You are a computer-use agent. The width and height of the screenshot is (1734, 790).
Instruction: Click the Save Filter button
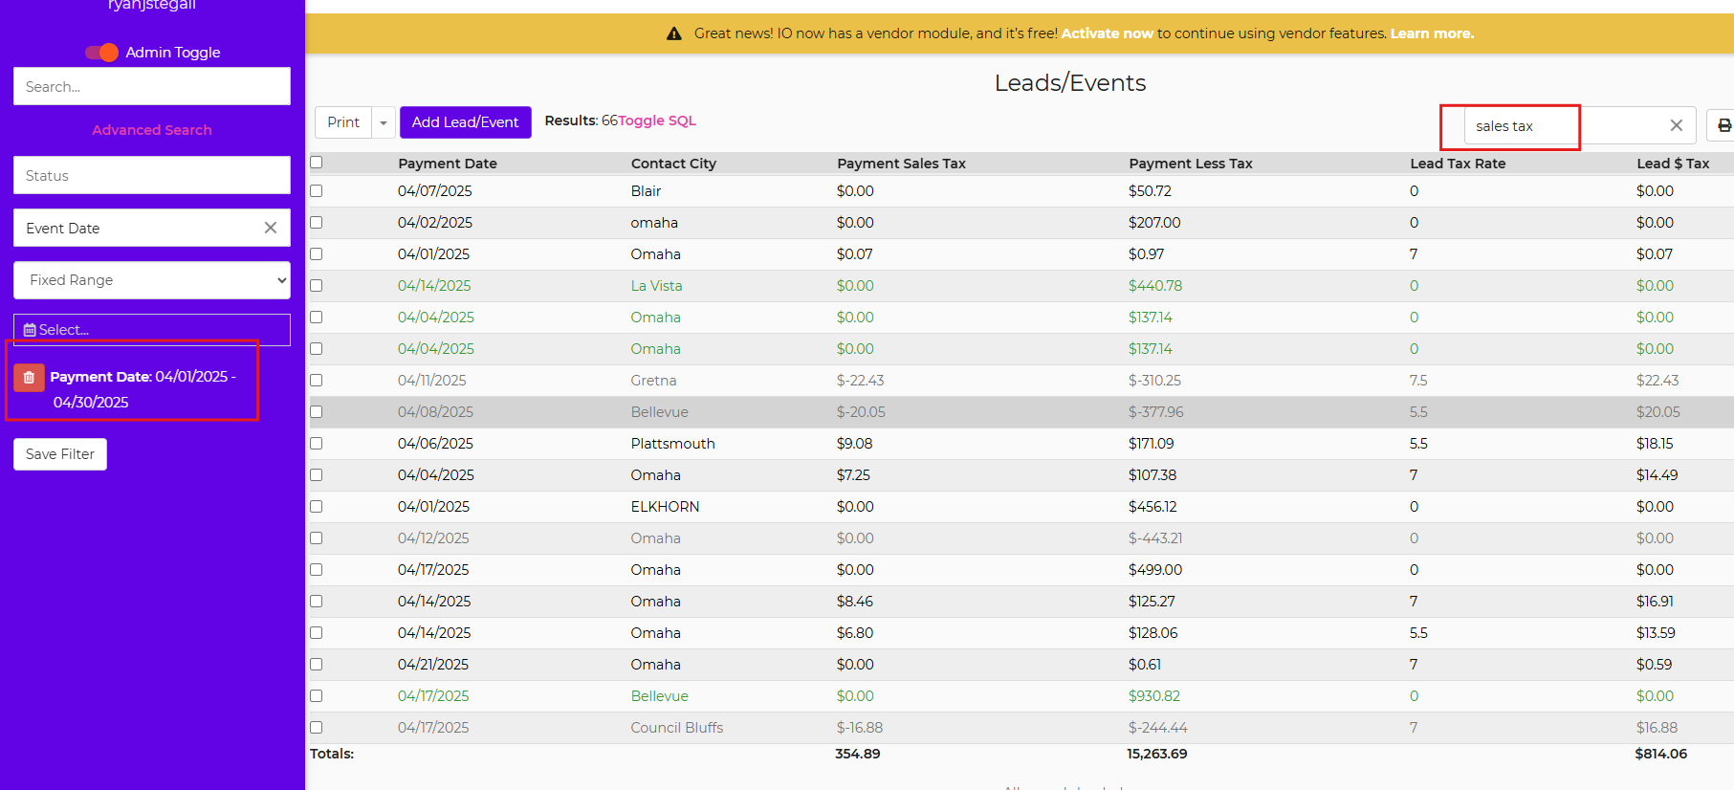(x=60, y=454)
